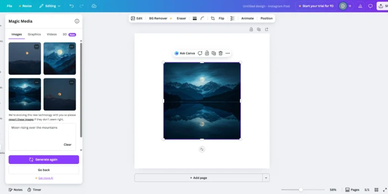This screenshot has width=388, height=194.
Task: Select the lake reflection moon thumbnail
Action: tap(25, 94)
